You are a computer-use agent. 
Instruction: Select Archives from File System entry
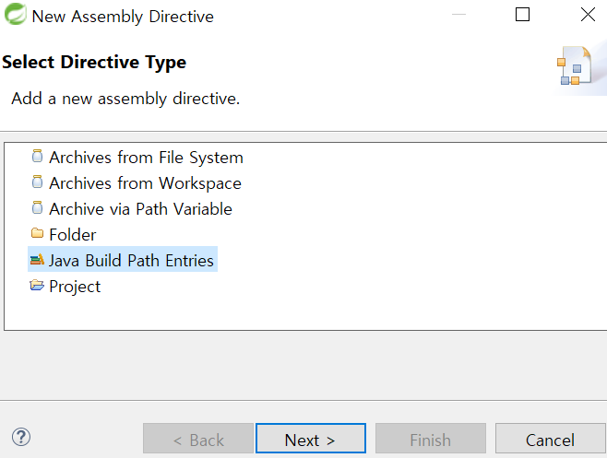tap(146, 158)
